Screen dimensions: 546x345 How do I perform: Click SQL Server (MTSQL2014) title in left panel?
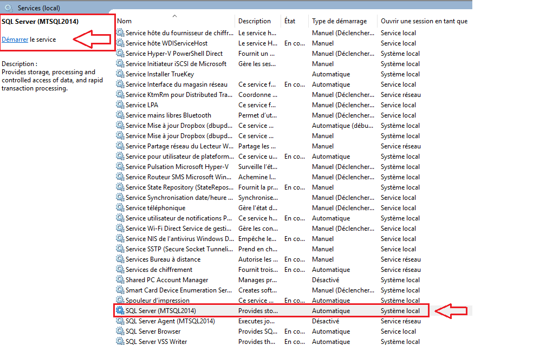click(40, 21)
